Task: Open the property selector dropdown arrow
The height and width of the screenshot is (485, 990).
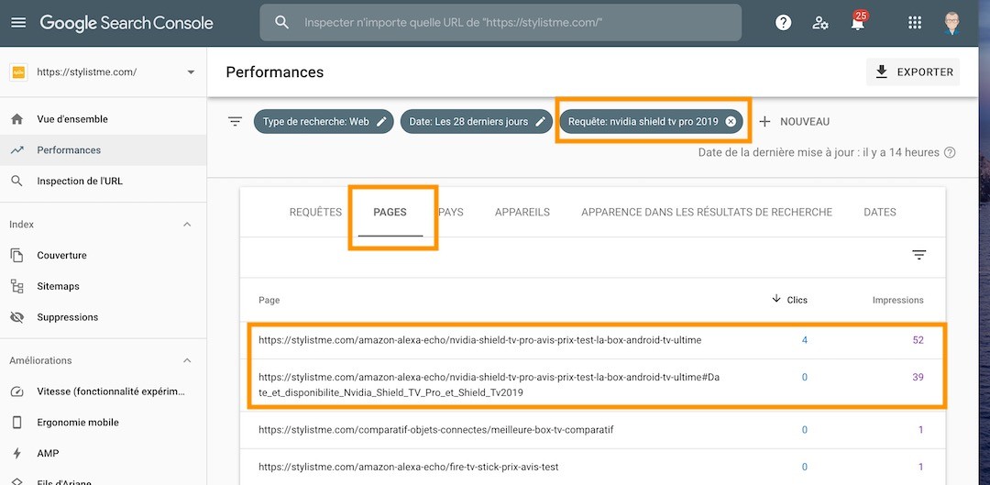Action: 191,72
